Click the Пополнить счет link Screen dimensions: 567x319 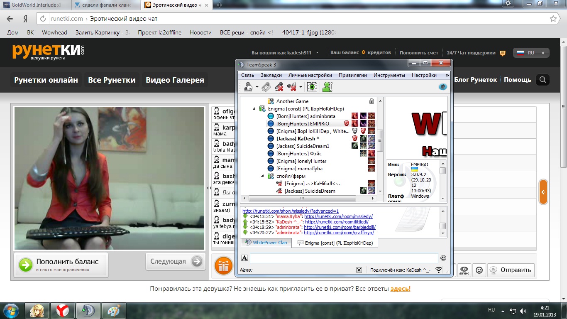pos(419,53)
